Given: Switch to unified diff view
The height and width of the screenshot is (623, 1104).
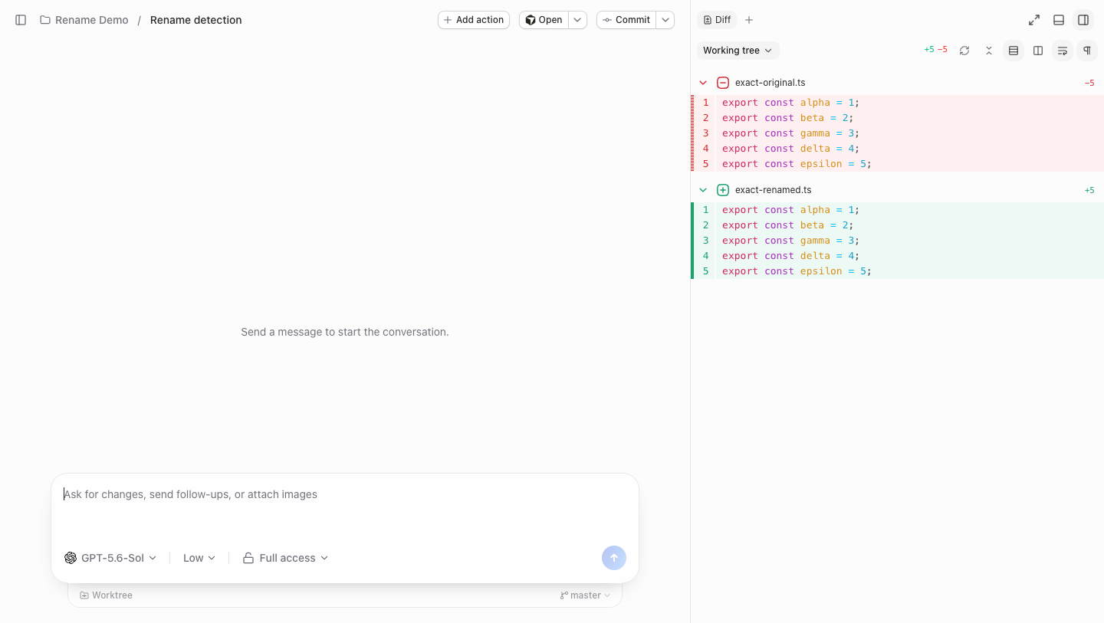Looking at the screenshot, I should point(1014,51).
